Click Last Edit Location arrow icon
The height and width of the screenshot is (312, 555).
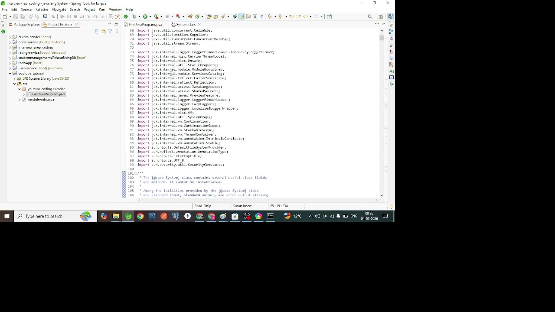pyautogui.click(x=292, y=16)
